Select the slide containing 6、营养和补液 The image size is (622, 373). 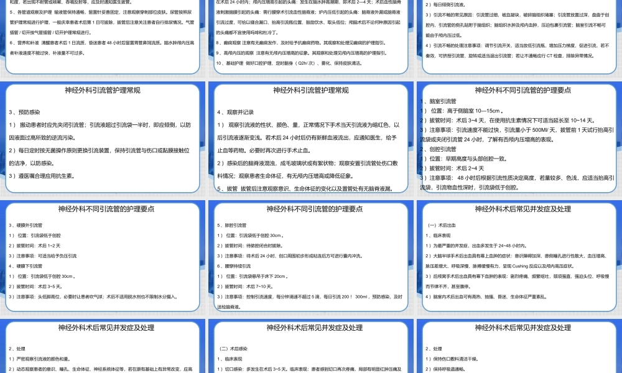click(103, 38)
